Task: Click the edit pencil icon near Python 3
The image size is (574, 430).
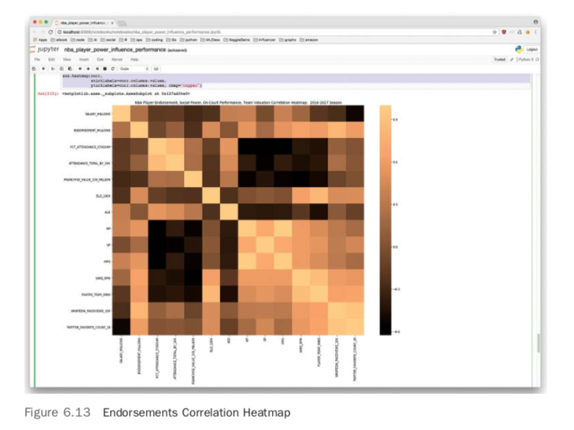Action: 512,59
